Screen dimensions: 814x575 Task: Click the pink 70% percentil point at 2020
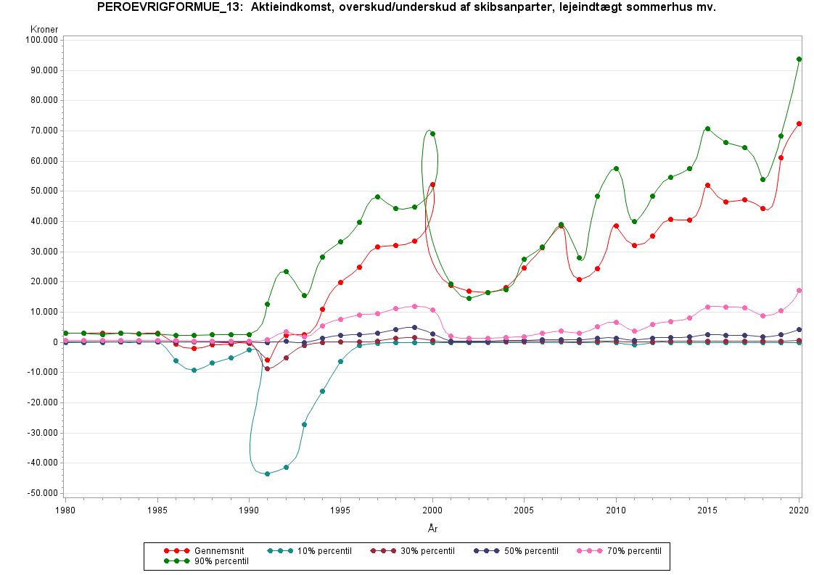click(799, 290)
